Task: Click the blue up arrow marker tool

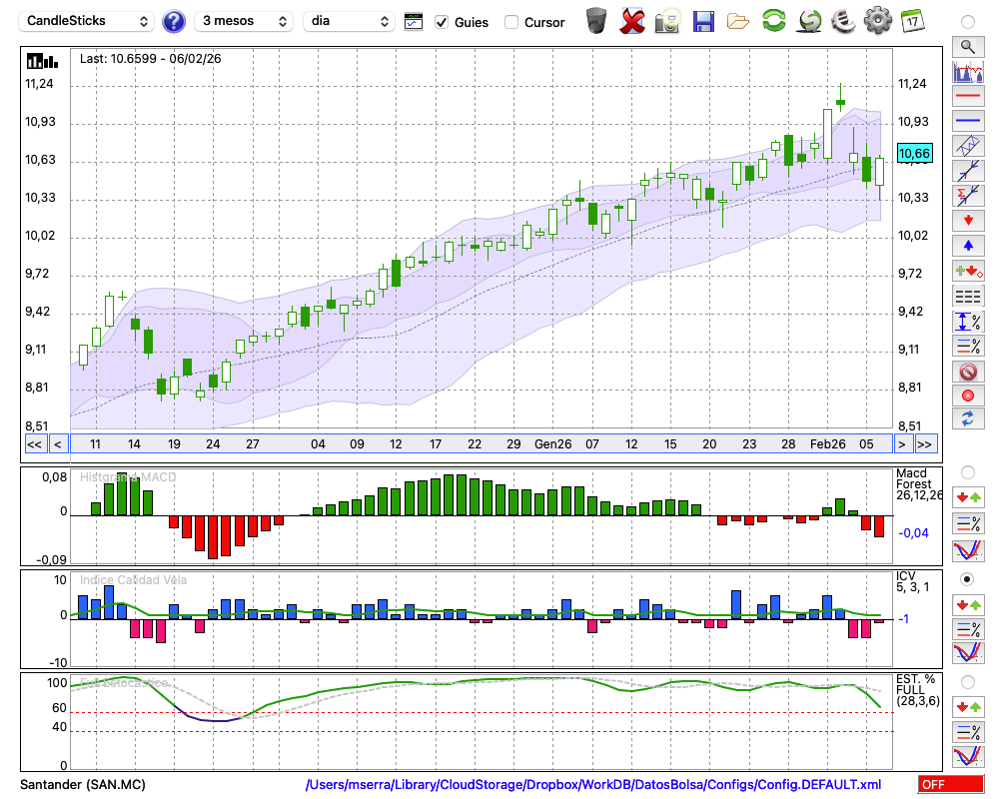Action: [x=968, y=246]
